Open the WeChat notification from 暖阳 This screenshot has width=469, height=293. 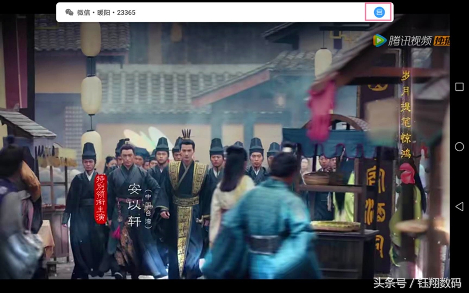pos(225,12)
